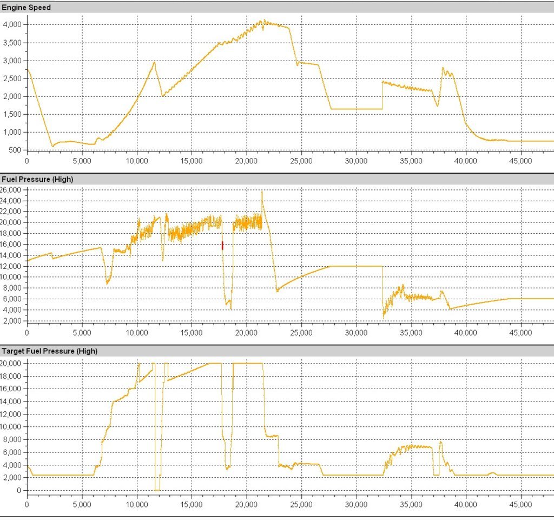The image size is (554, 520).
Task: Select the Fuel Pressure (High) panel header
Action: click(x=277, y=179)
